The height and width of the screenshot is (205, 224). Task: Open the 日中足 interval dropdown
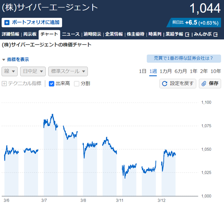(x=33, y=71)
